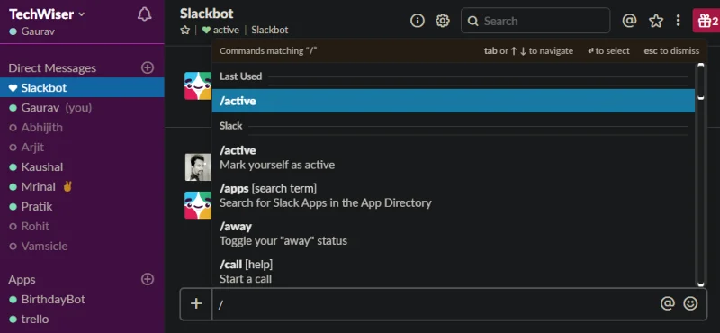Open the BirthdayBot app
720x333 pixels.
click(x=82, y=300)
